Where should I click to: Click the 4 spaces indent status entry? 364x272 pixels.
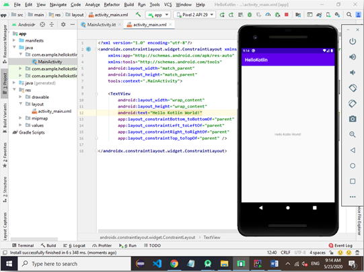tap(318, 253)
